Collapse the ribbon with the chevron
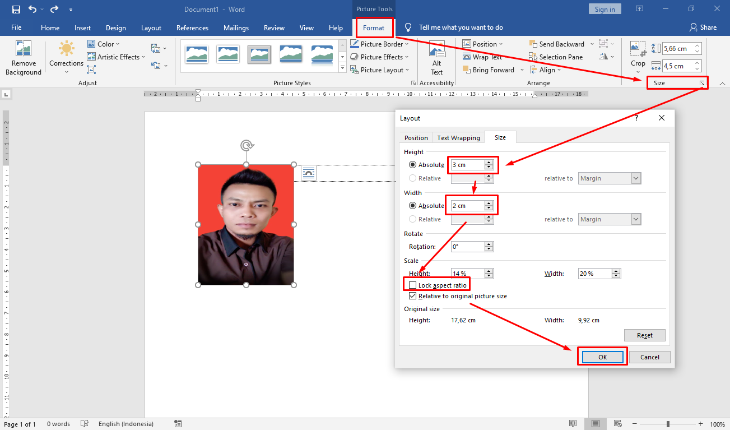 click(722, 84)
